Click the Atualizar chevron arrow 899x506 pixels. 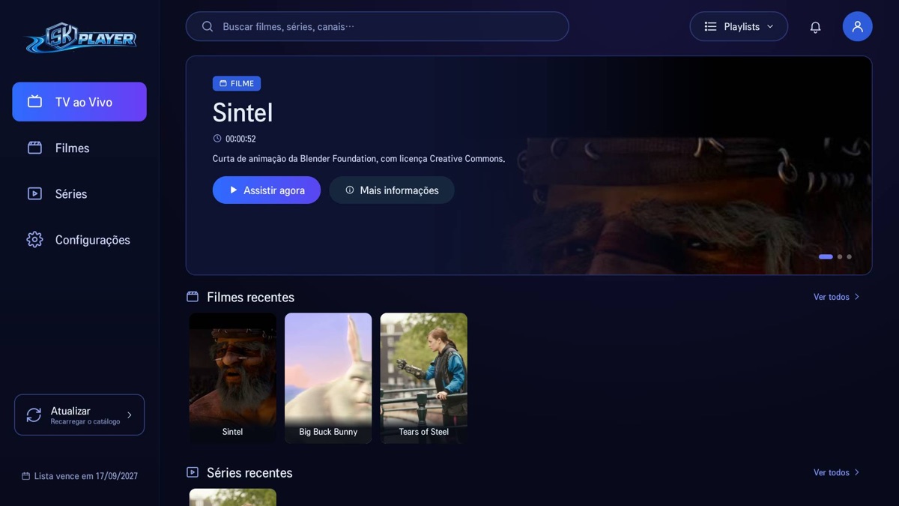(x=130, y=415)
